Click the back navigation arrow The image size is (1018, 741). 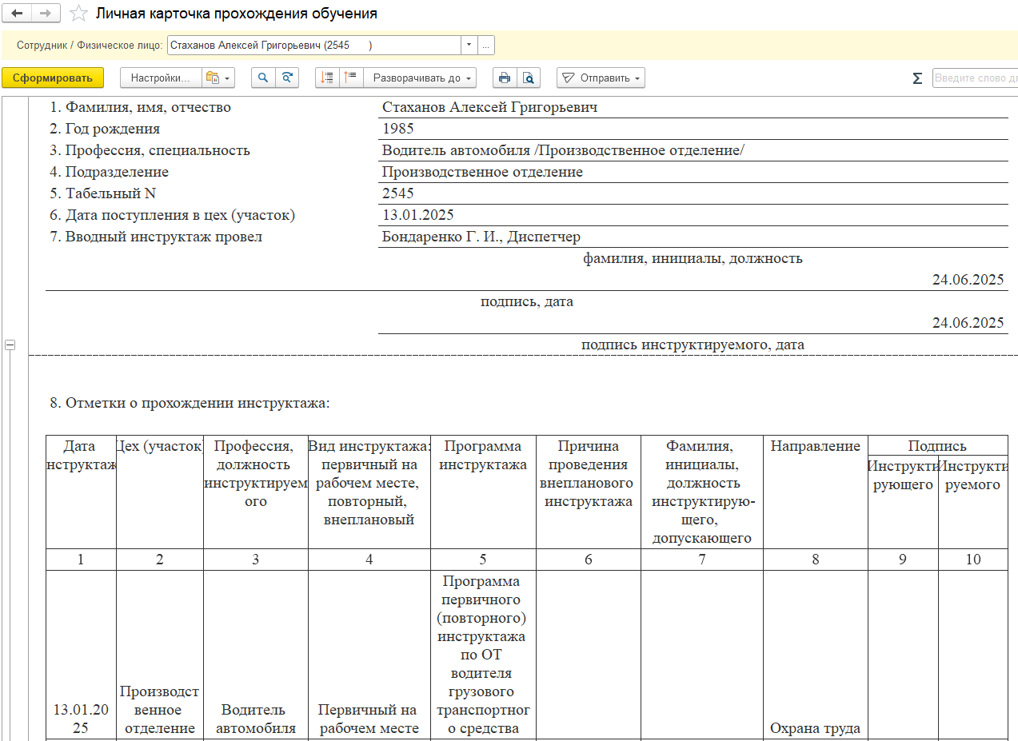[17, 14]
